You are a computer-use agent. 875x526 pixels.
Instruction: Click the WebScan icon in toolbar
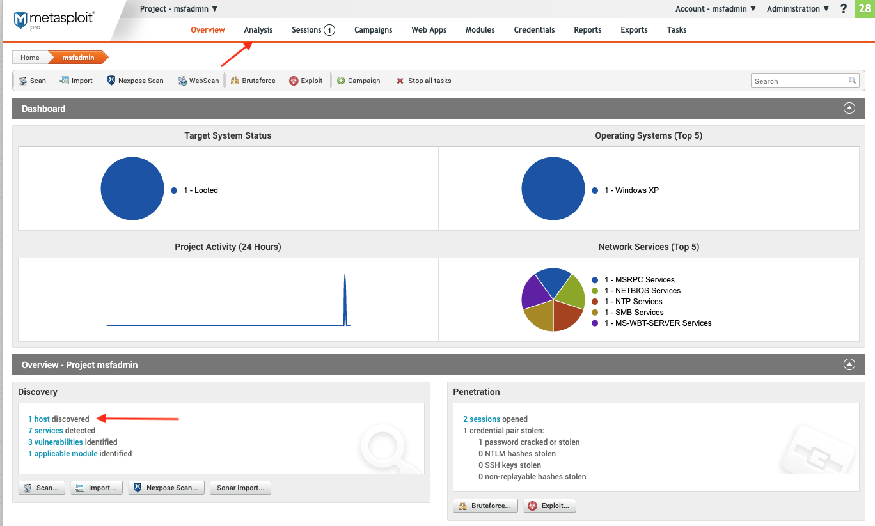(182, 81)
